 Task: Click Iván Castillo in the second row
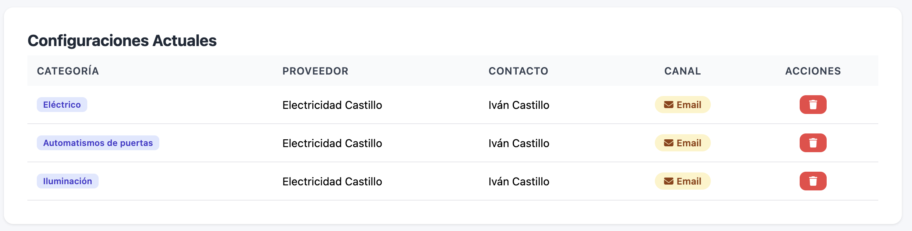[518, 143]
